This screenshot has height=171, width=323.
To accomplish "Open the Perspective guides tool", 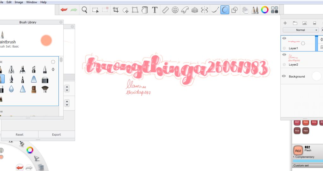I will (195, 10).
